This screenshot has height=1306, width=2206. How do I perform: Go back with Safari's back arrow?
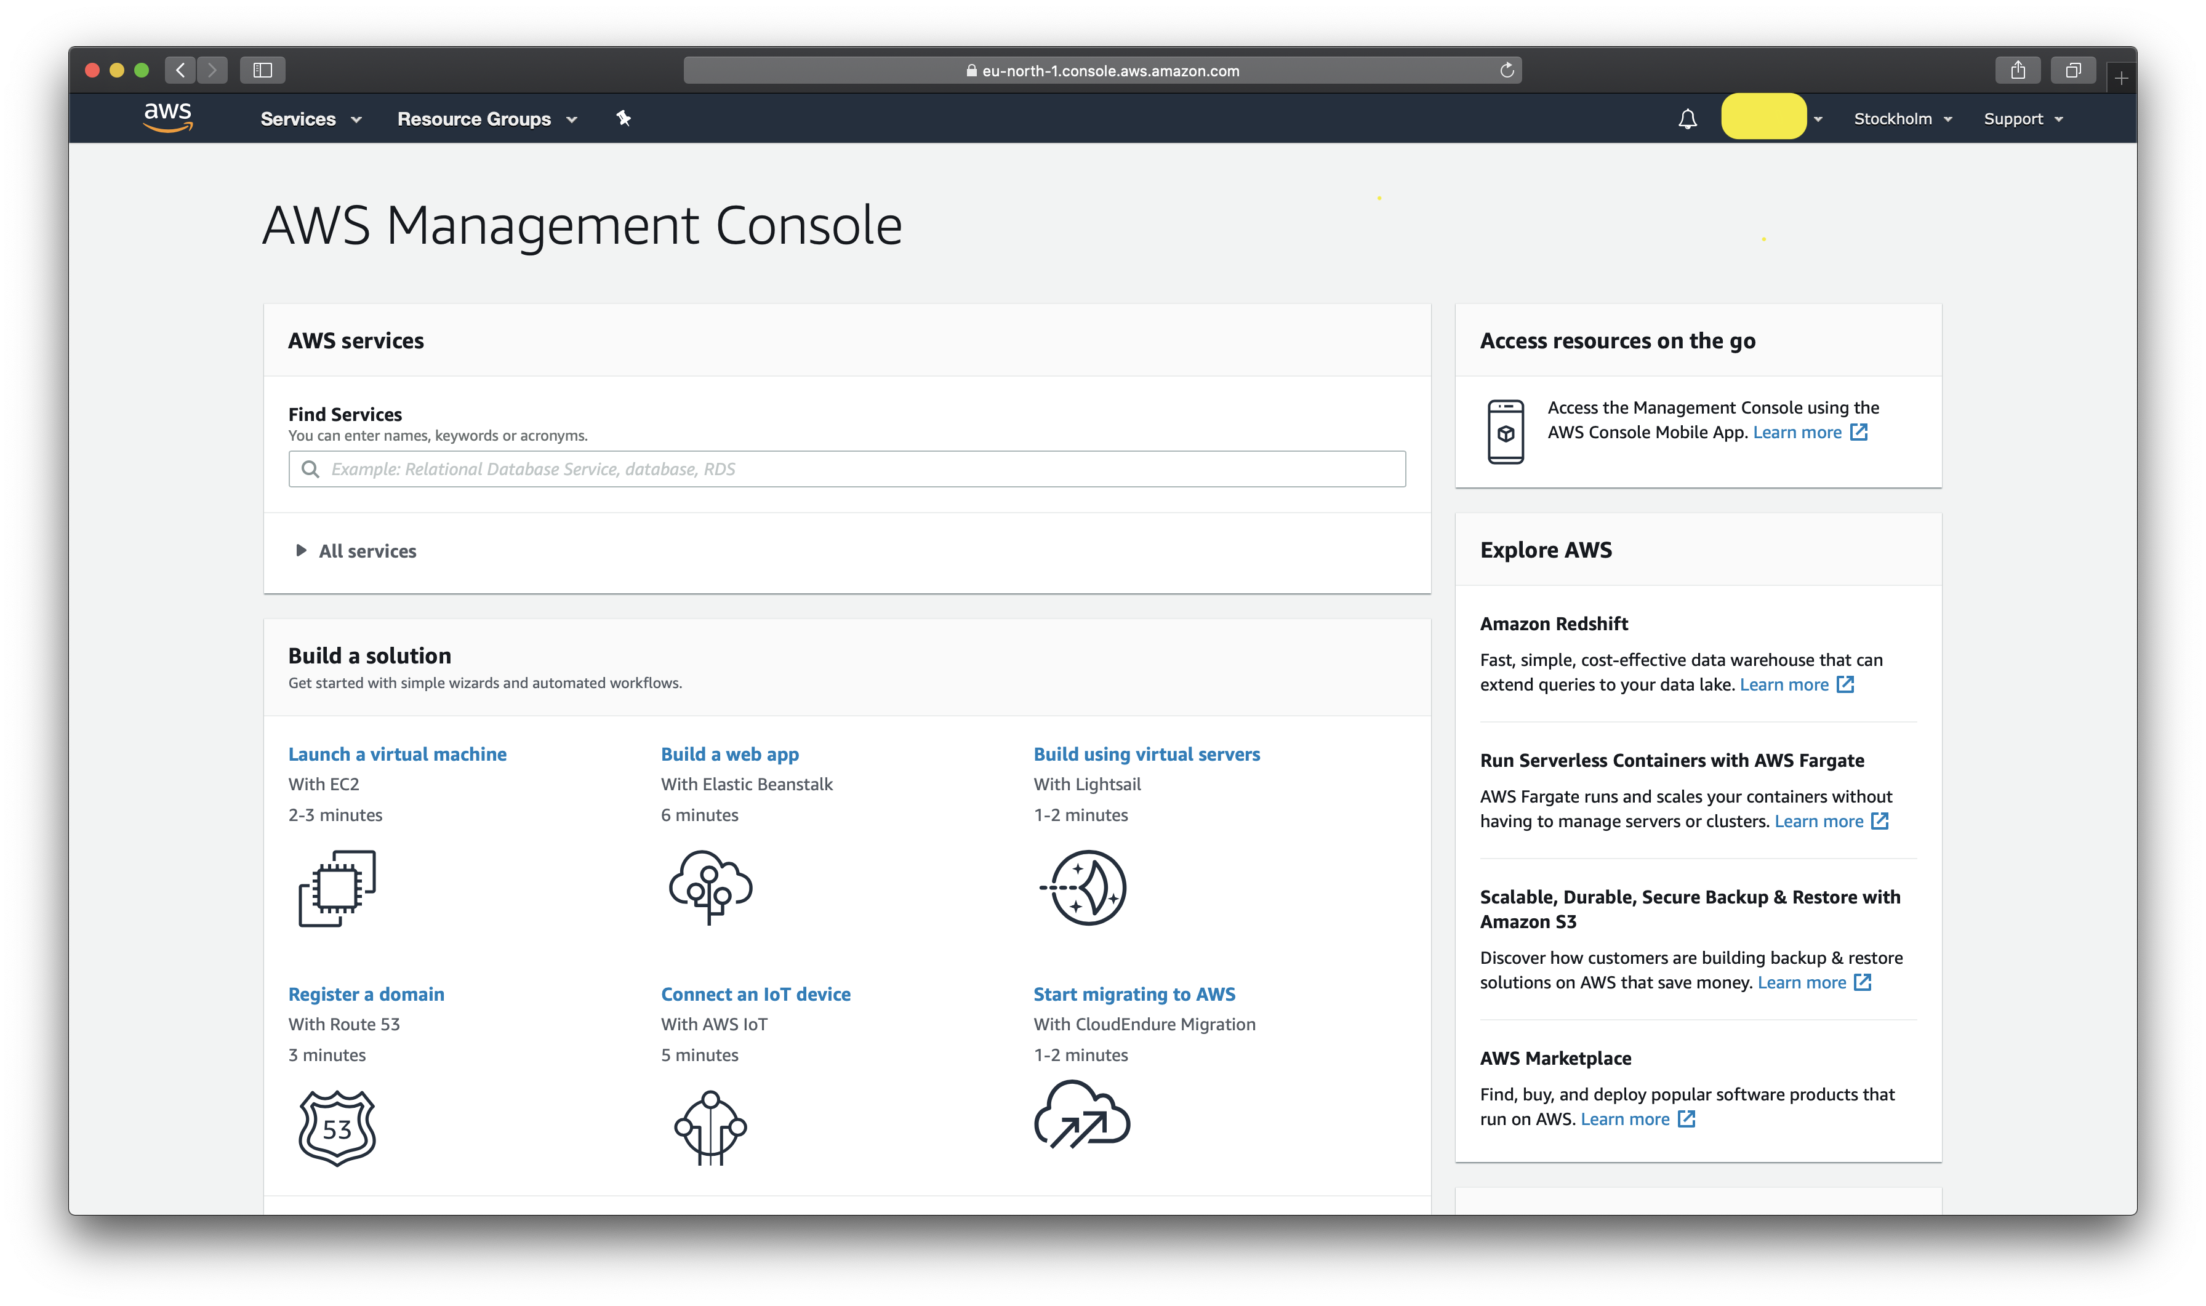click(x=180, y=70)
